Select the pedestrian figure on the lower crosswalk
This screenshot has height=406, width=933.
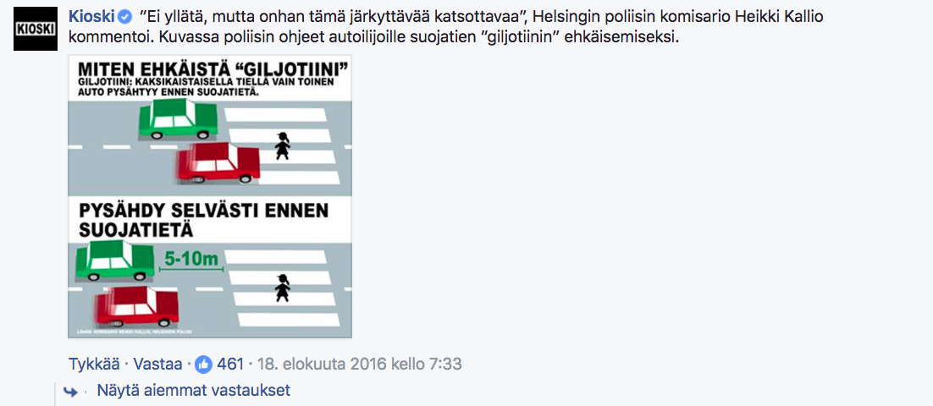click(284, 288)
